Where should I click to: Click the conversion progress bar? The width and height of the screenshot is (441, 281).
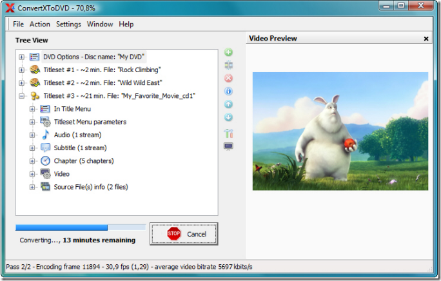pyautogui.click(x=81, y=228)
